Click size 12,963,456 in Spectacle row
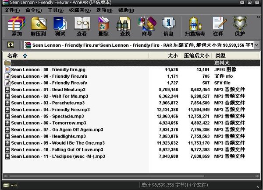The image size is (263, 190). pyautogui.click(x=167, y=116)
